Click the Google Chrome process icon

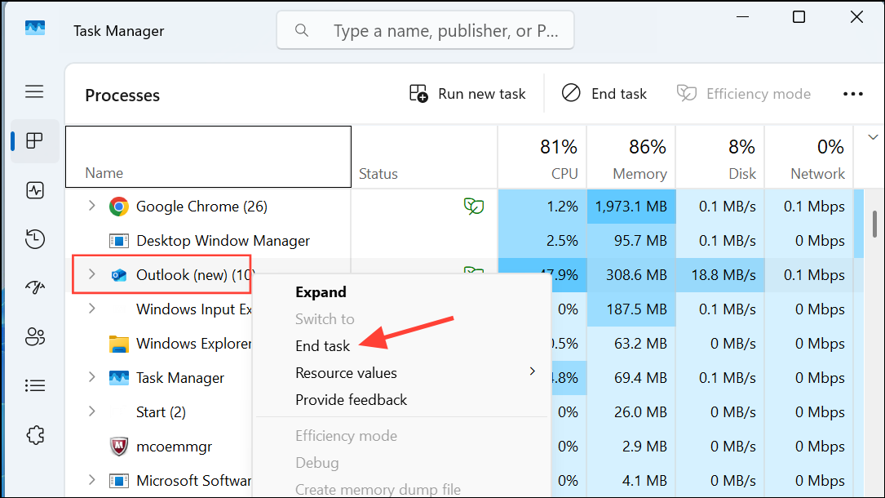pyautogui.click(x=118, y=207)
